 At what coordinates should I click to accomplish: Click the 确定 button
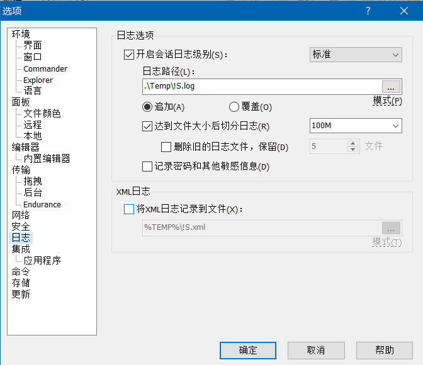pyautogui.click(x=248, y=351)
